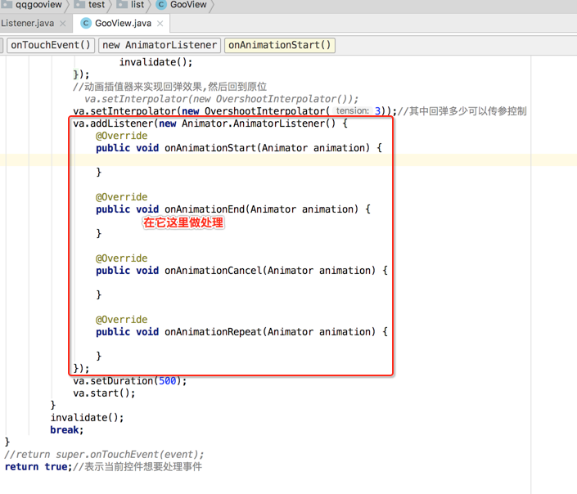Open the list breadcrumb folder
The width and height of the screenshot is (577, 494).
point(131,5)
